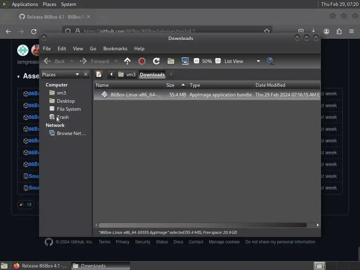Click the path bar right arrow
360x270 pixels.
[171, 74]
